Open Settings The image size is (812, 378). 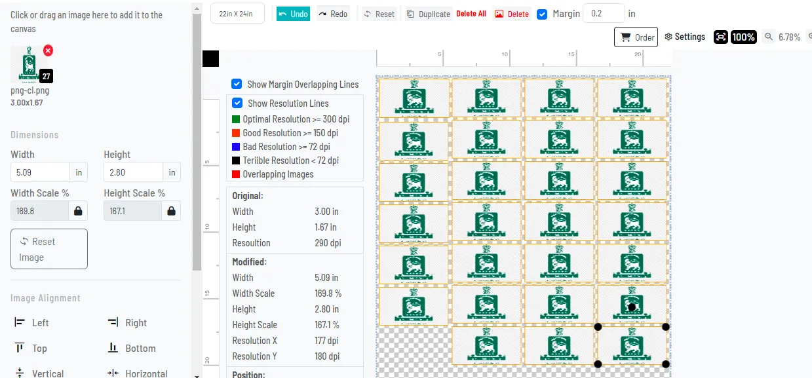[685, 37]
